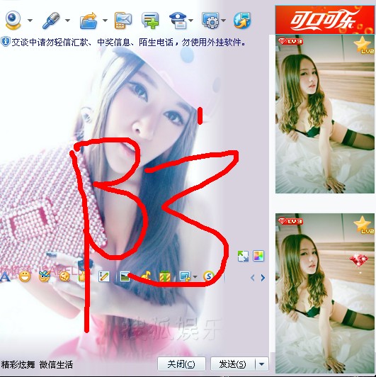Click the gold star LV2 badge on lower portrait
The image size is (376, 377).
tap(363, 225)
